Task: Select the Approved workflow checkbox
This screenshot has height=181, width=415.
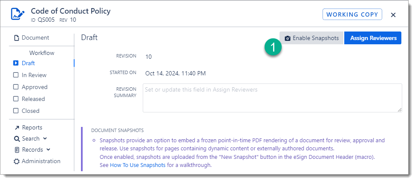Action: coord(16,87)
